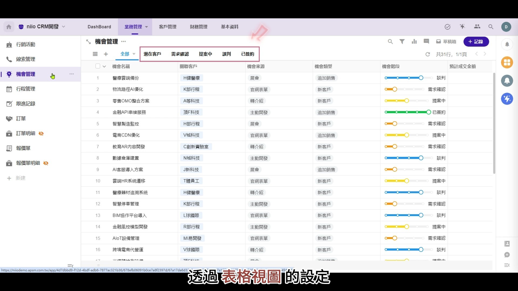Click the search magnifier beside the filter
The image size is (518, 291).
click(x=390, y=41)
